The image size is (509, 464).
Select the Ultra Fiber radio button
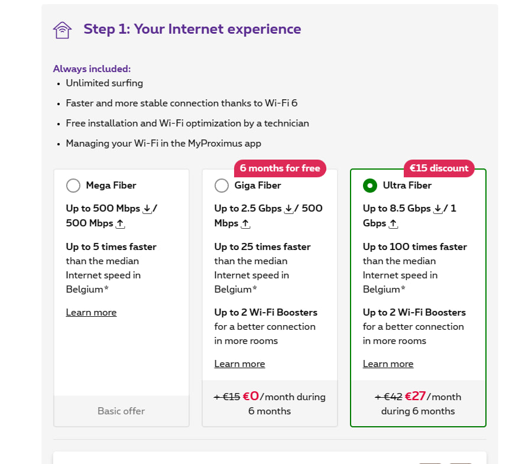370,186
